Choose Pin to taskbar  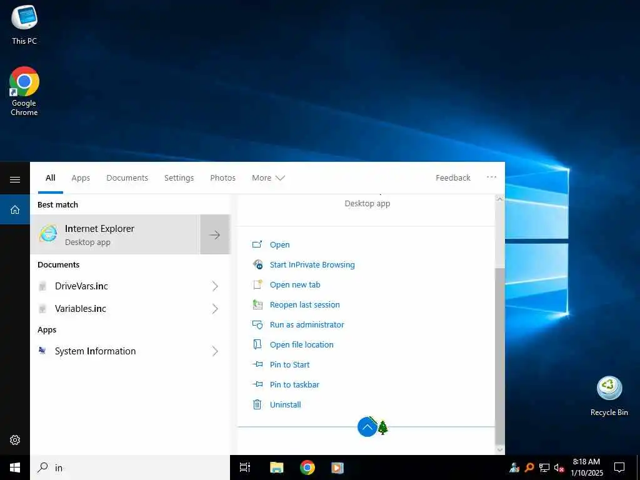pos(295,384)
